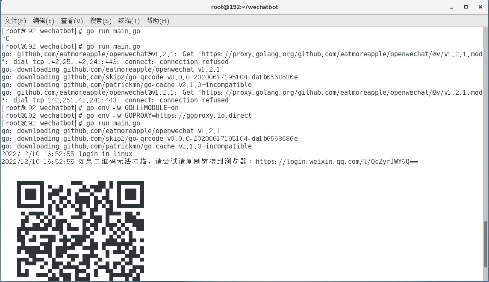Click the "login in linux" log line

point(105,154)
